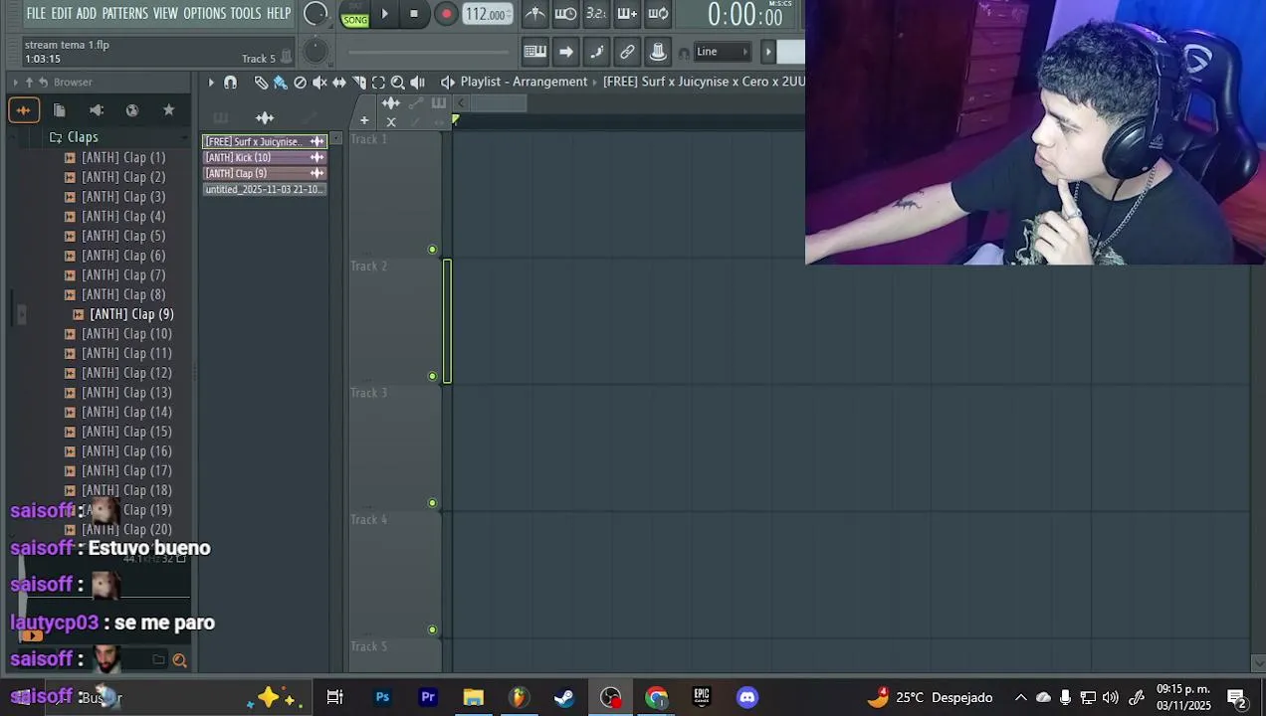Toggle the metronome
Viewport: 1266px width, 716px height.
534,14
